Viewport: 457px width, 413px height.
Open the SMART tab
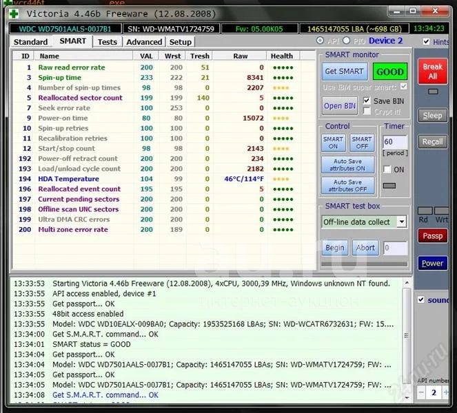(72, 41)
